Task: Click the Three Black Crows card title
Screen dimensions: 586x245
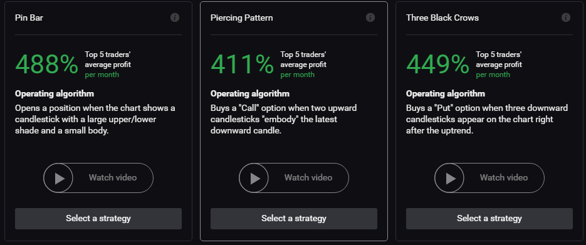Action: coord(442,18)
